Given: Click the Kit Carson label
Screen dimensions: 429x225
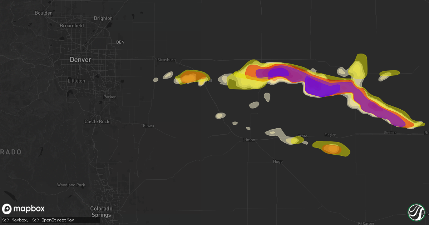Looking at the screenshot, I should coord(366,224).
